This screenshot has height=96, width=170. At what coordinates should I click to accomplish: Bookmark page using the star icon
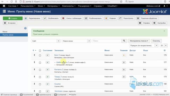pyautogui.click(x=121, y=2)
